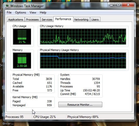This screenshot has width=139, height=126.
Task: Switch to the Services tab
Action: [x=47, y=20]
